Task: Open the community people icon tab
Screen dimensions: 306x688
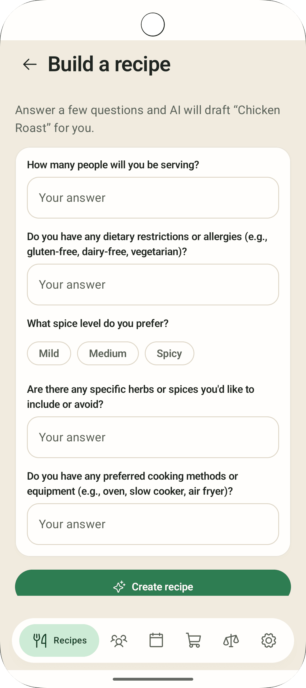Action: (x=119, y=641)
